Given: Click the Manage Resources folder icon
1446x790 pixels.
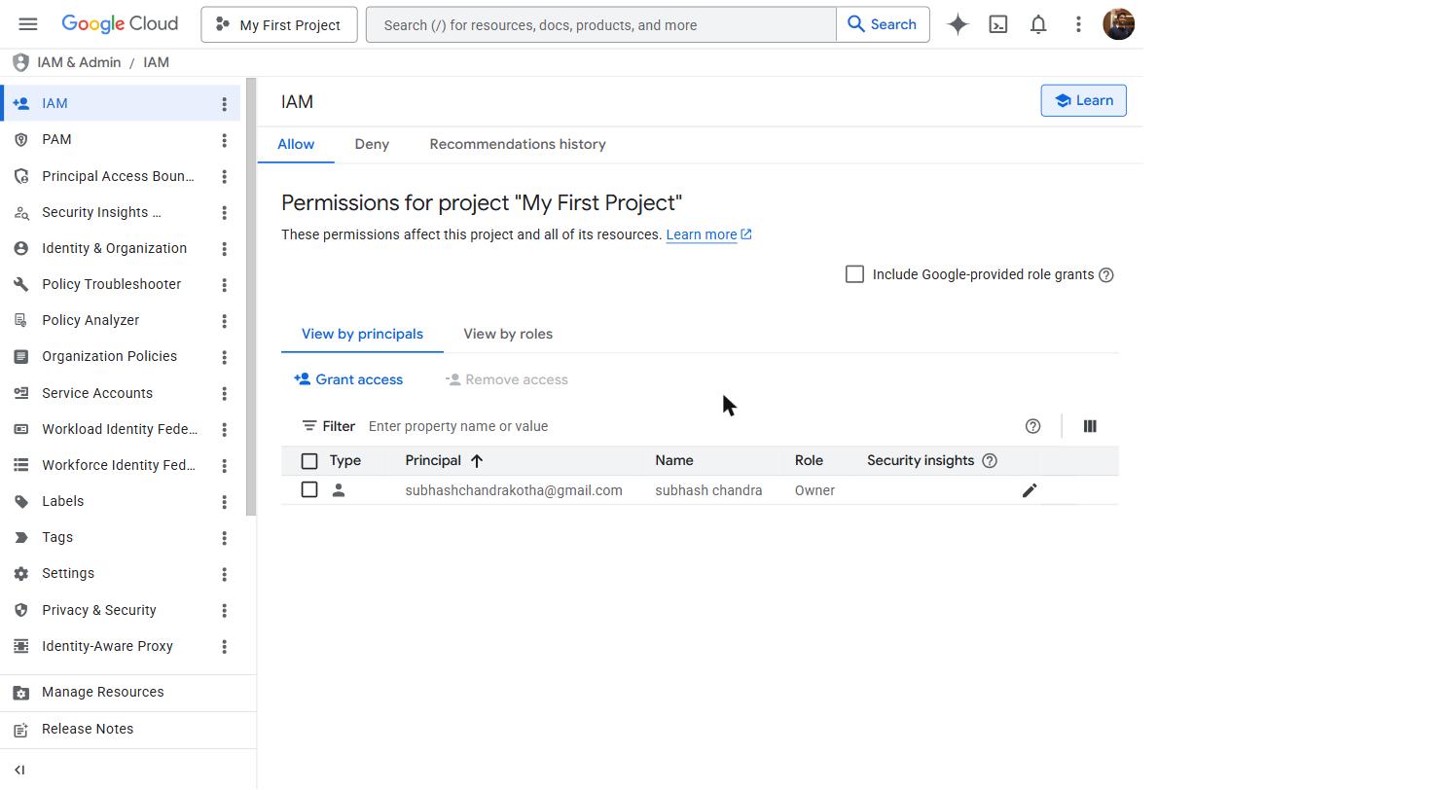Looking at the screenshot, I should point(21,692).
